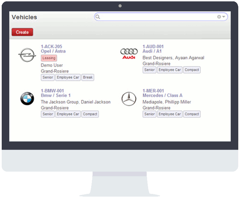Viewport: 240px width, 198px height.
Task: Click the Employee Car tag on Opel card
Action: pyautogui.click(x=68, y=77)
